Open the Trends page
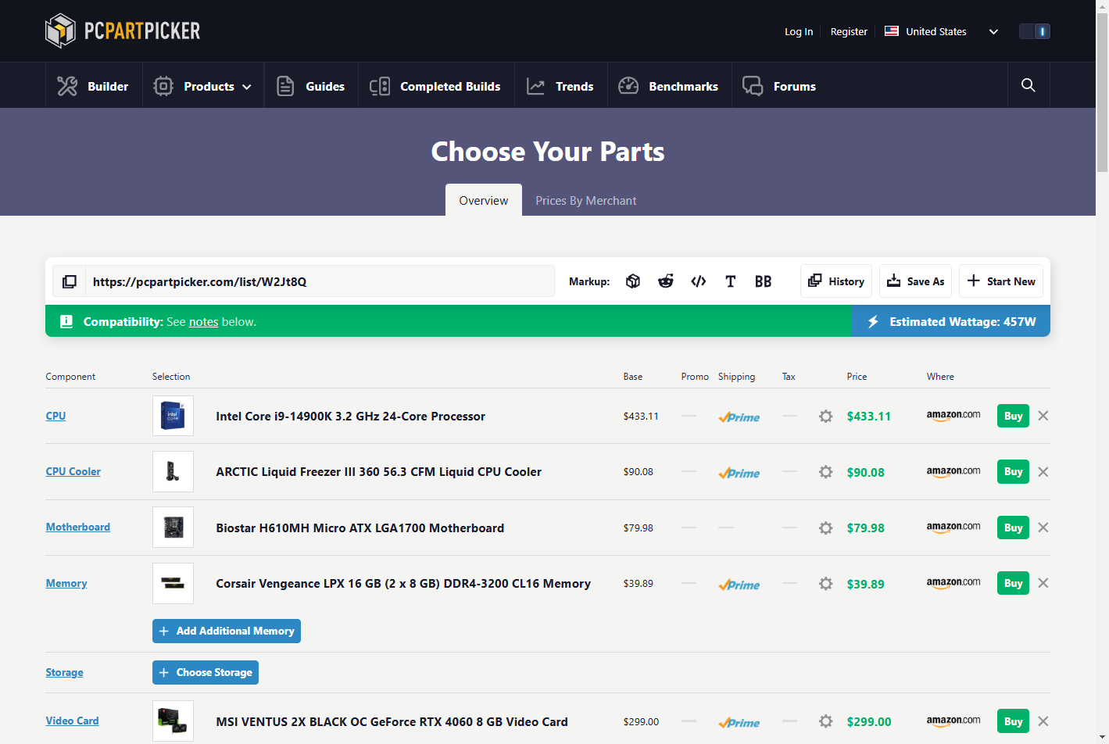The width and height of the screenshot is (1109, 744). [560, 86]
